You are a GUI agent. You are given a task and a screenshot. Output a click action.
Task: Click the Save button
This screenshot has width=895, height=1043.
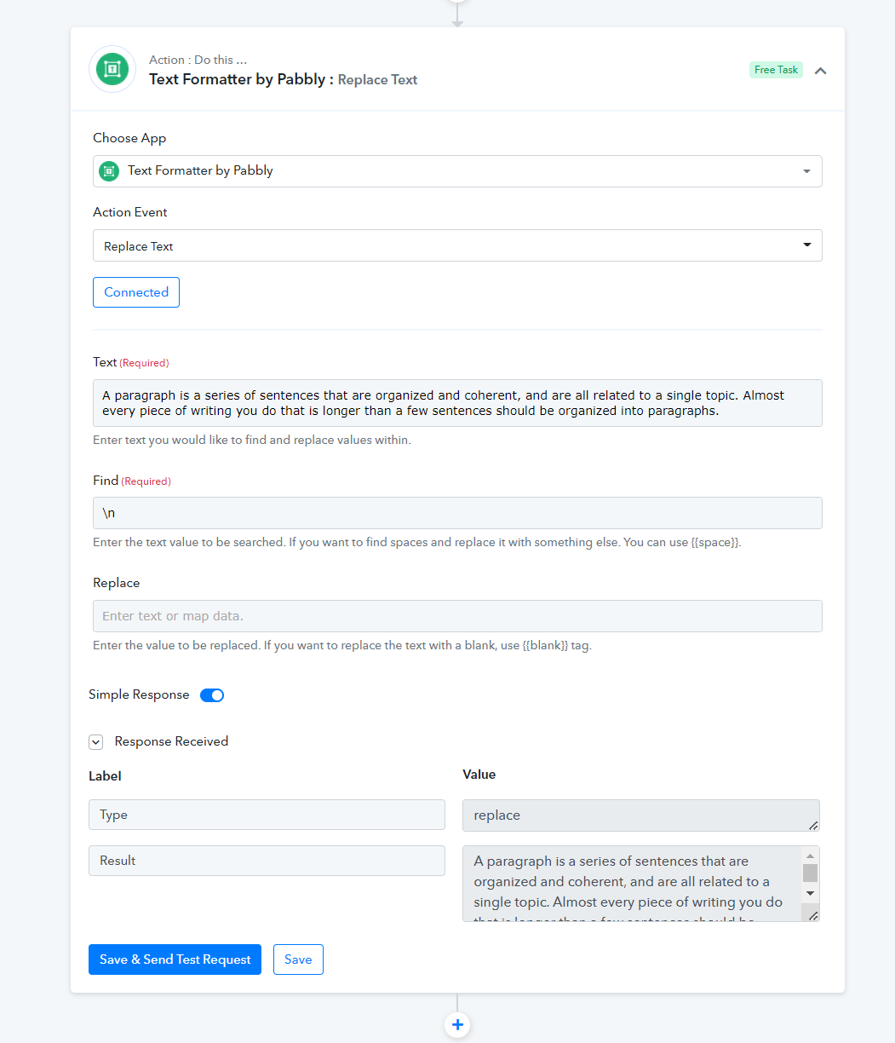[x=298, y=959]
